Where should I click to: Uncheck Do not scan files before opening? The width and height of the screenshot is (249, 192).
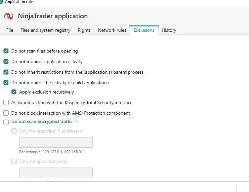click(6, 51)
